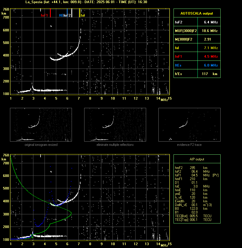The width and height of the screenshot is (242, 248).
Task: Select the DelN_vE 00.1 row
Action: tap(193, 205)
